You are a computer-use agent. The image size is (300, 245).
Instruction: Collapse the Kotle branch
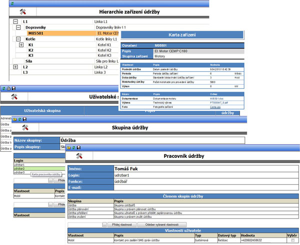(18, 39)
